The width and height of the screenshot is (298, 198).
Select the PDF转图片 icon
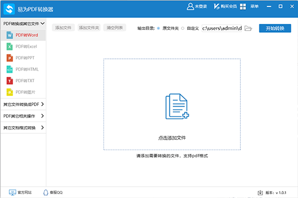[10, 92]
